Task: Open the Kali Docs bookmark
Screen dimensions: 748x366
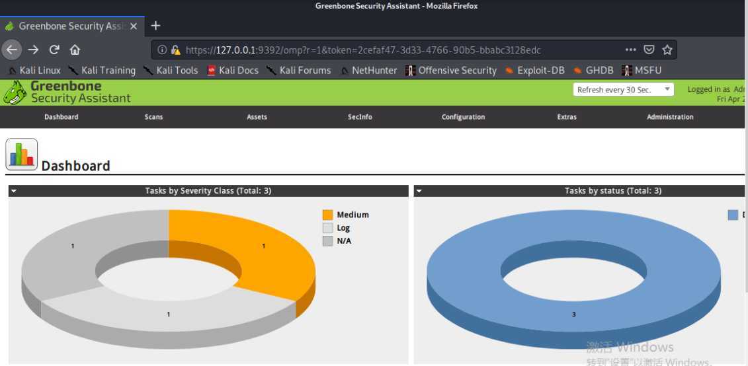Action: coord(233,71)
